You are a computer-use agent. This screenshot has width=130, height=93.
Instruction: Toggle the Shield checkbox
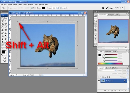[32, 8]
